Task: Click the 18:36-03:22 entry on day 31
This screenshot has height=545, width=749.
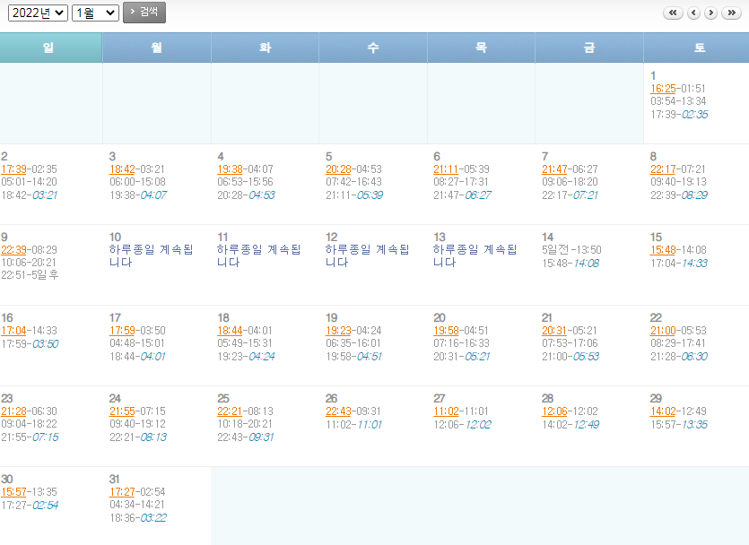Action: pos(138,518)
